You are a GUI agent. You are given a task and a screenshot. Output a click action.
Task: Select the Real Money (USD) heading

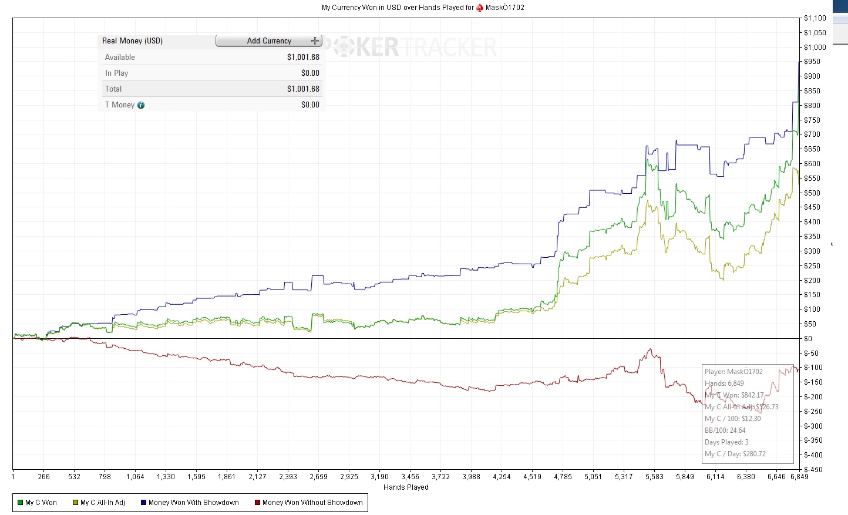click(x=132, y=41)
